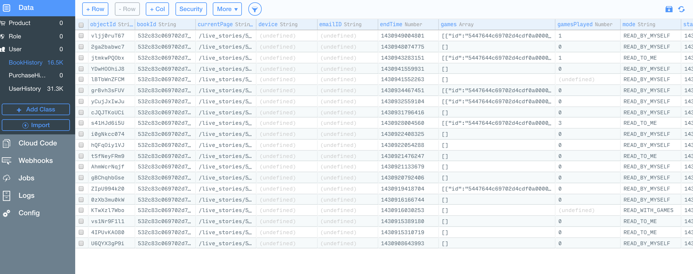Sort by endTime column header

click(x=408, y=24)
